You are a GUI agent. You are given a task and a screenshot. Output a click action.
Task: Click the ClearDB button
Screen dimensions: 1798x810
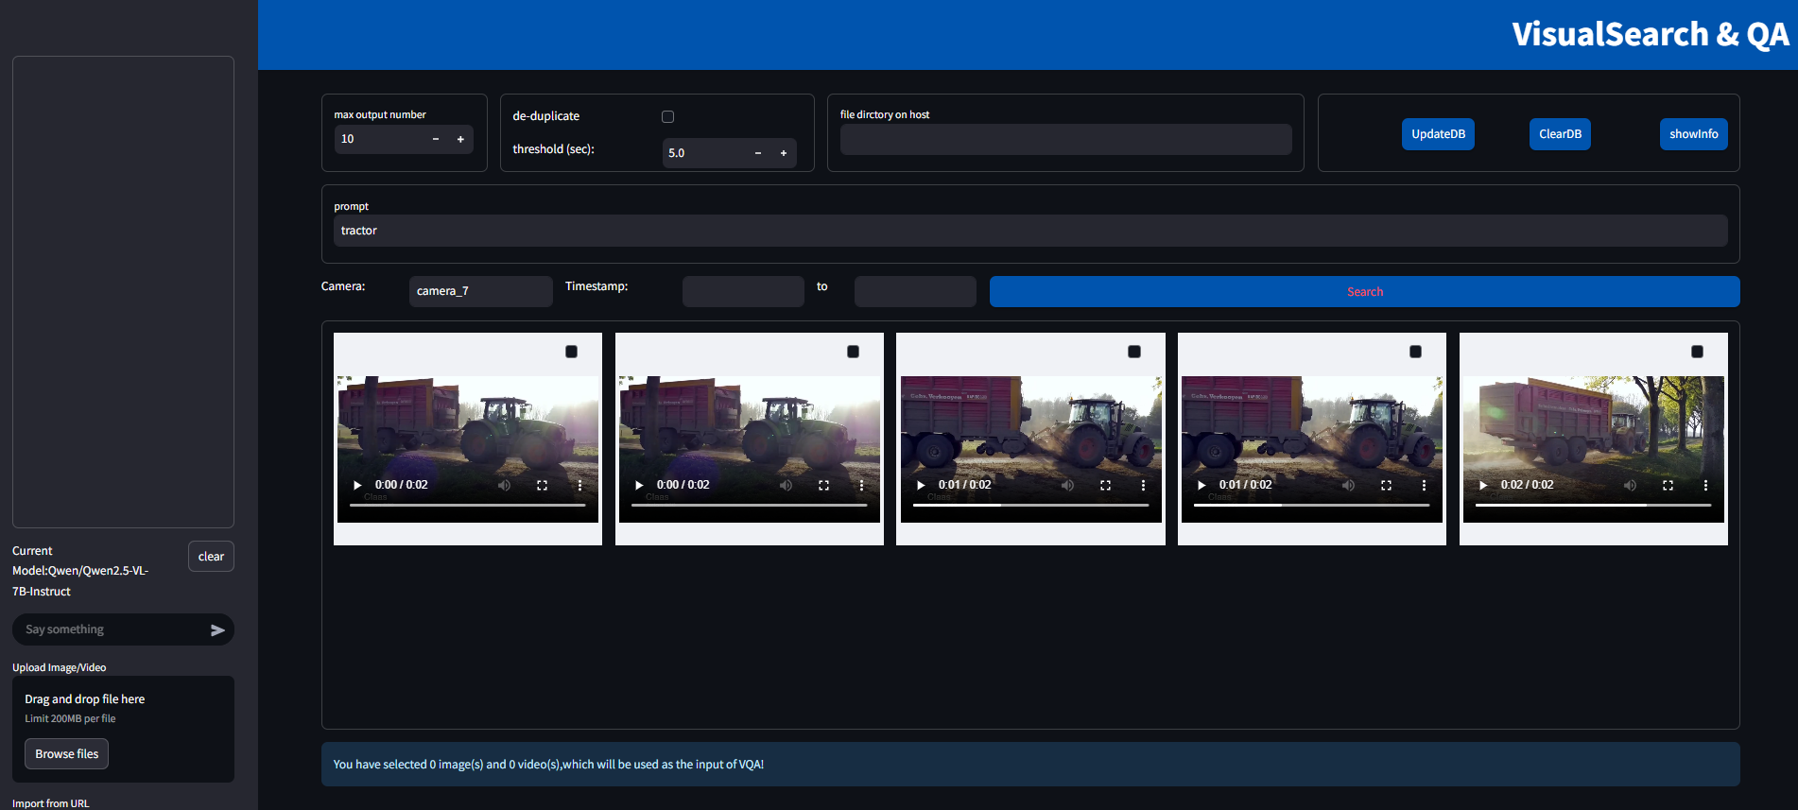(x=1560, y=134)
